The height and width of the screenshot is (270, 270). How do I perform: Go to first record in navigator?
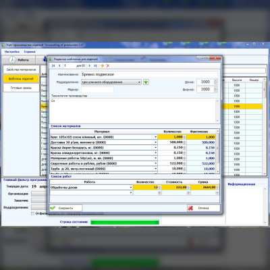(x=53, y=65)
